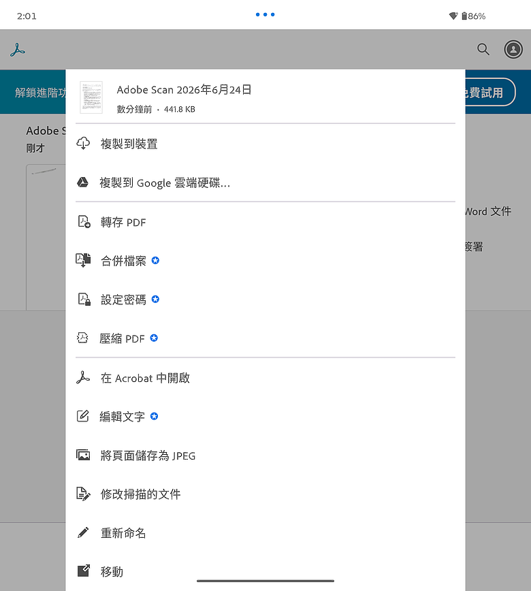
Task: Tap the 轉存 PDF export icon
Action: 84,222
